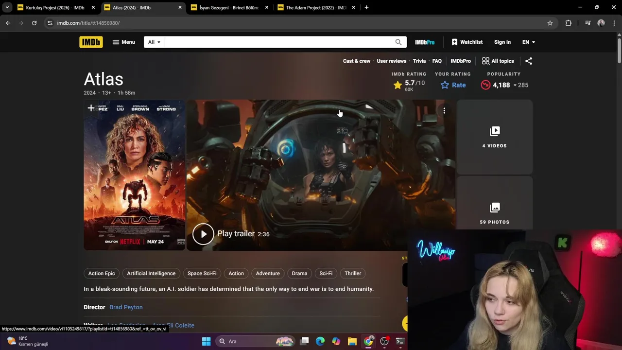Open Chrome extensions menu

coord(569,23)
